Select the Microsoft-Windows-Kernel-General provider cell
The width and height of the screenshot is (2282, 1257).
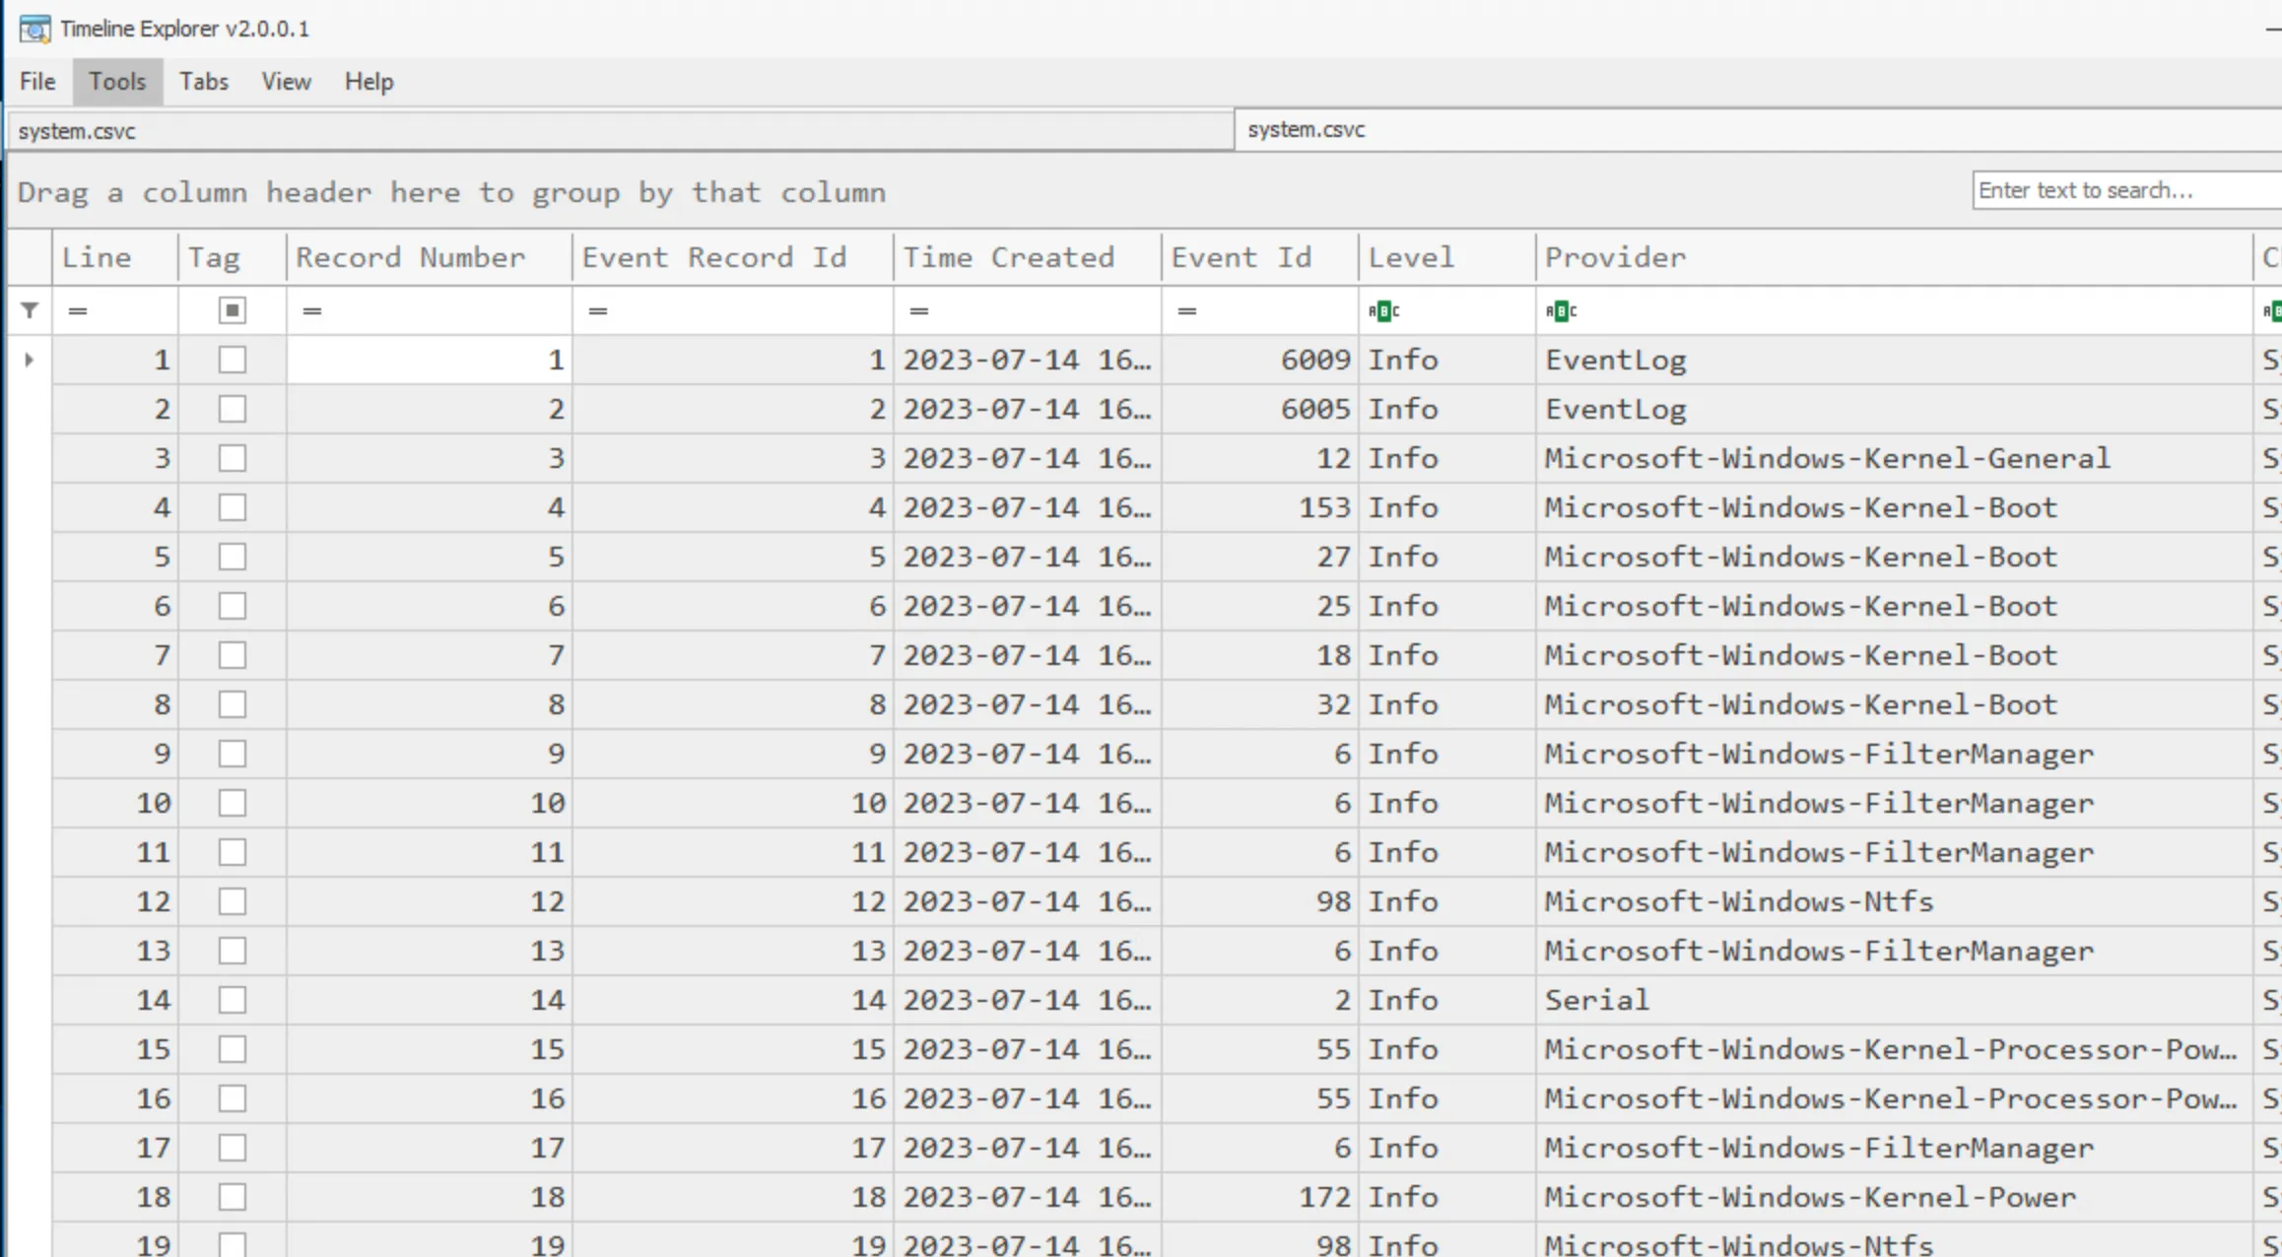point(1895,458)
